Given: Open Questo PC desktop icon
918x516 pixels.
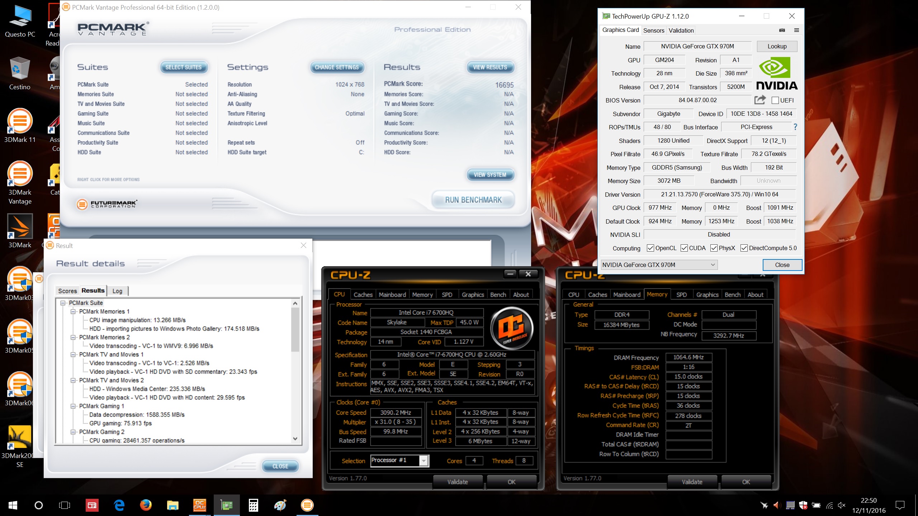Looking at the screenshot, I should click(20, 21).
